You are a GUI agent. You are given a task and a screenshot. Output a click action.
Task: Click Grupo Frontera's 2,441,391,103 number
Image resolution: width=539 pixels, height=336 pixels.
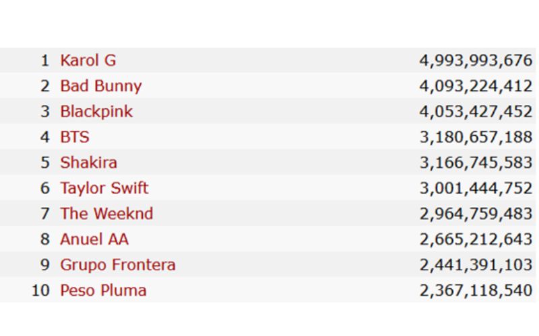click(x=476, y=265)
